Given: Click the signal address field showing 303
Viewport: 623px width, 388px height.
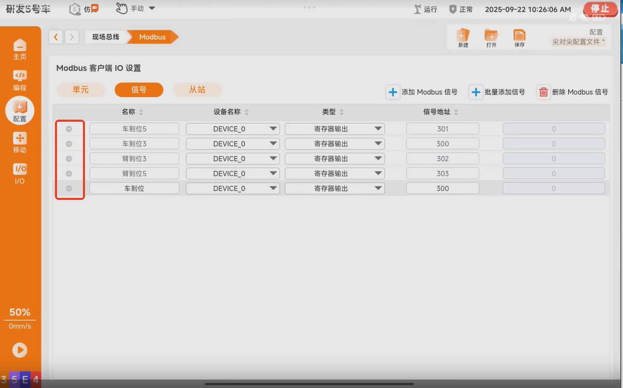Looking at the screenshot, I should coord(442,174).
